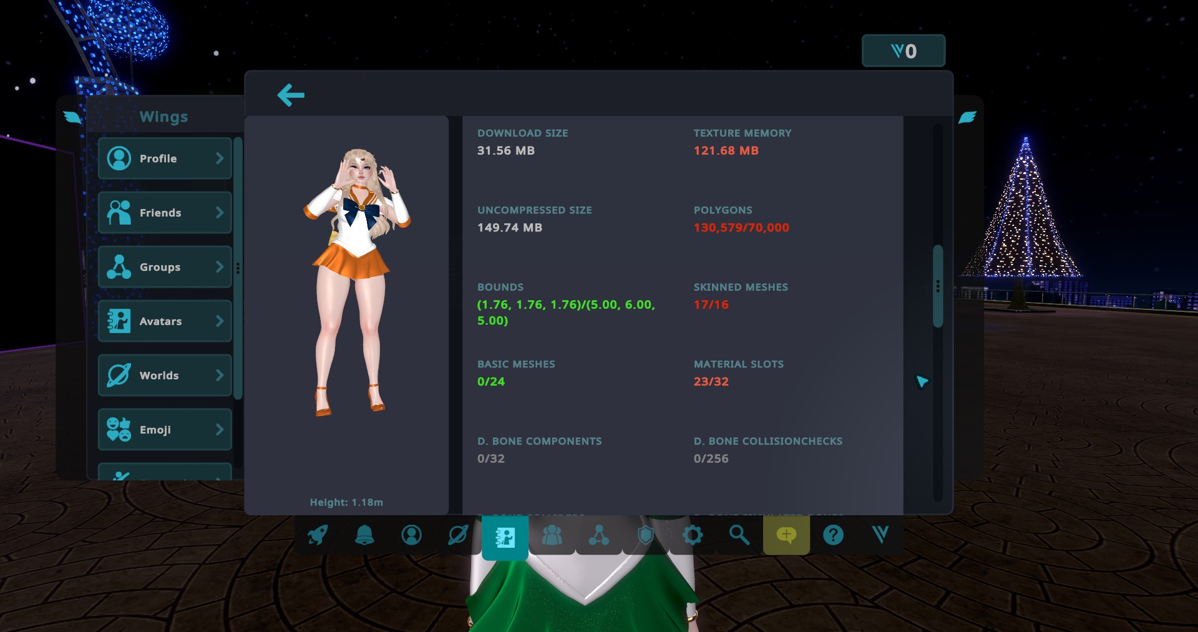
Task: Click the Emoji faces icon
Action: pos(119,430)
